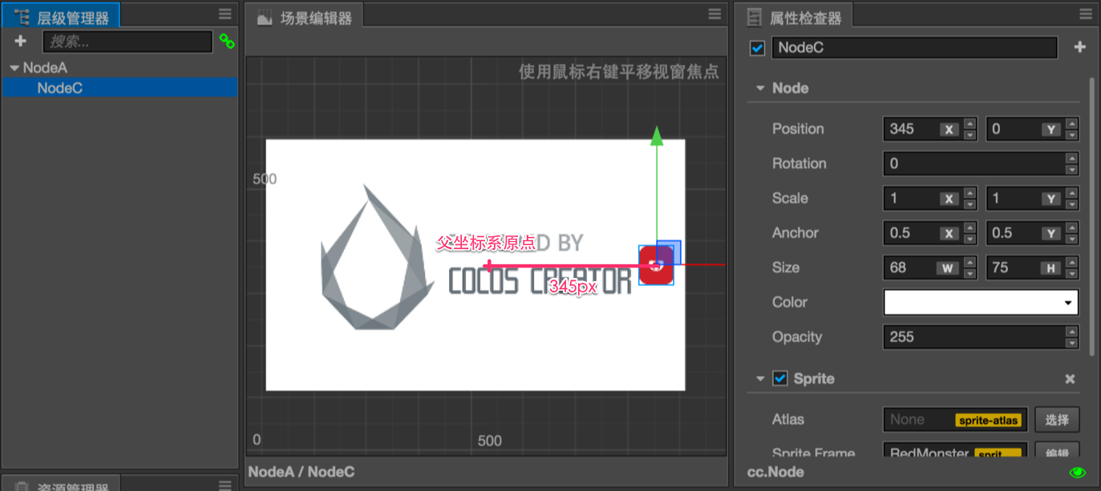The width and height of the screenshot is (1101, 491).
Task: Switch to the 层级管理器 tab
Action: click(x=62, y=17)
